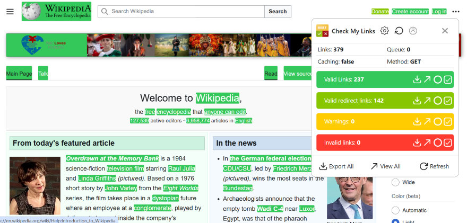The image size is (467, 223).
Task: Download the Invalid links list
Action: pos(417,142)
